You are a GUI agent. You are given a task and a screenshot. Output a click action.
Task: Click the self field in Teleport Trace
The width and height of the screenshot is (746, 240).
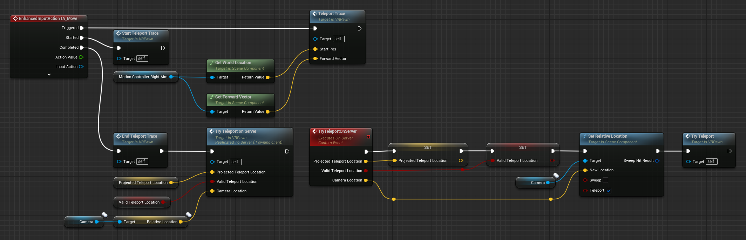tap(338, 39)
